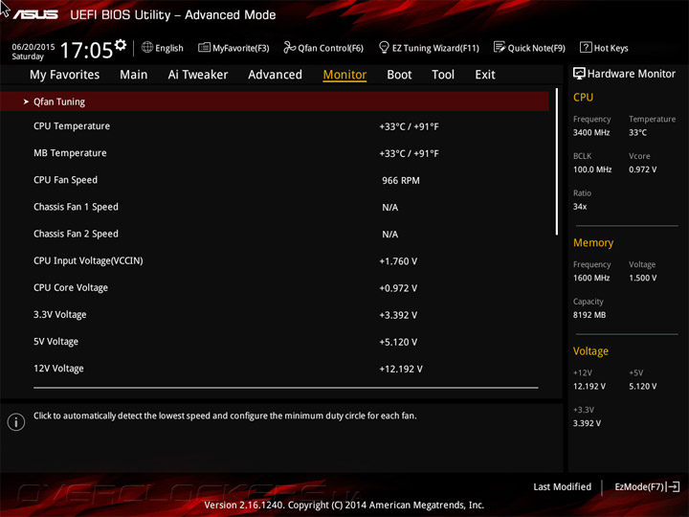Click the 34x ratio value

(x=580, y=207)
